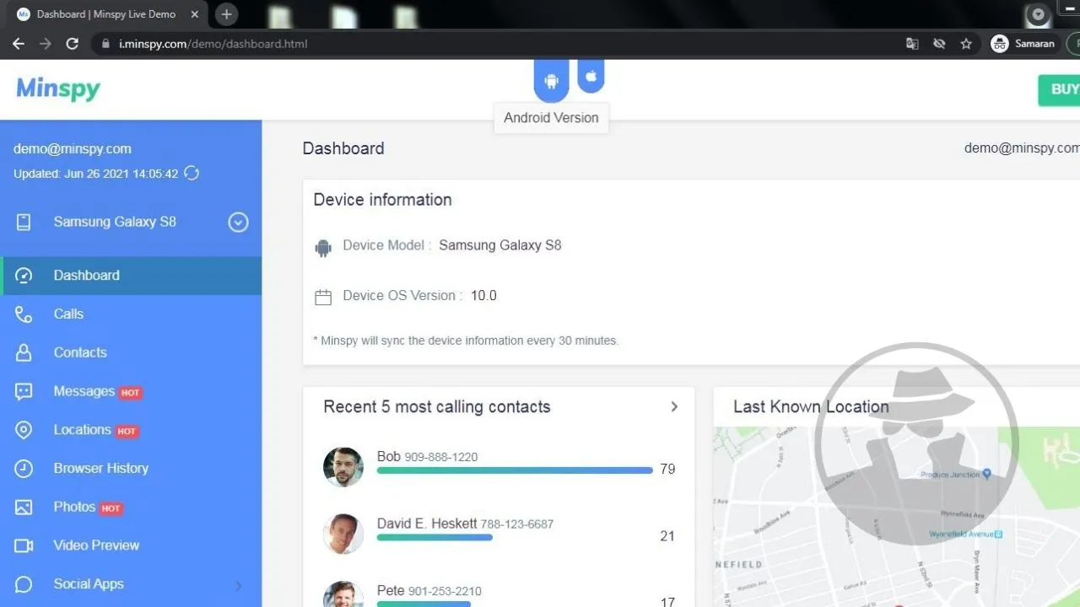Click the Dashboard gauge icon in sidebar
Viewport: 1080px width, 607px height.
click(24, 276)
